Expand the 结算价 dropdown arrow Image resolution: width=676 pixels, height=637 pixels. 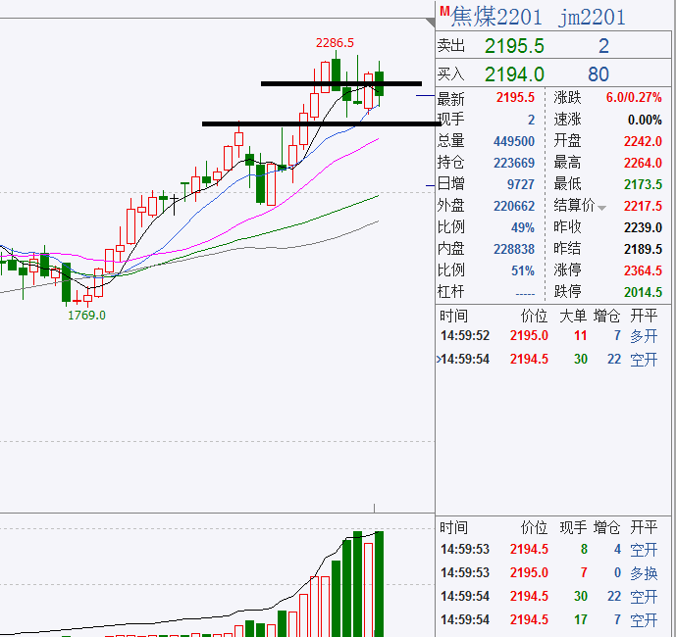(602, 208)
